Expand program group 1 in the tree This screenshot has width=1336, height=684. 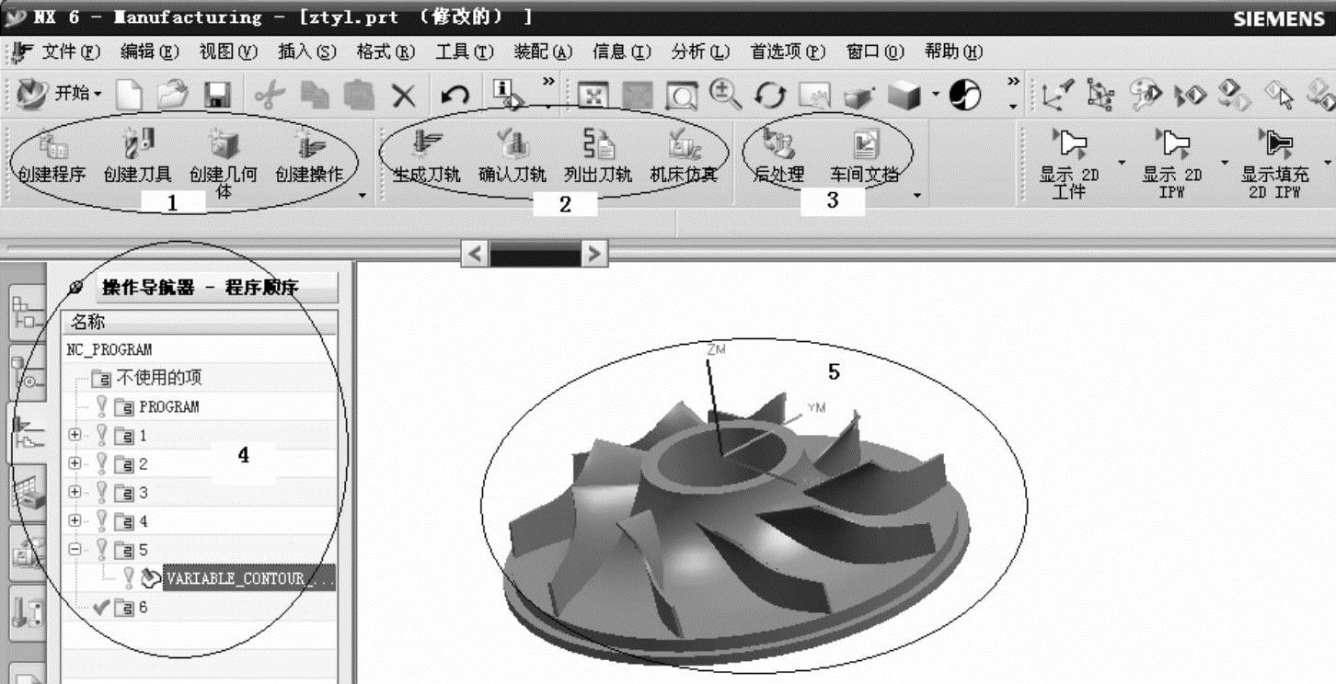[x=75, y=436]
